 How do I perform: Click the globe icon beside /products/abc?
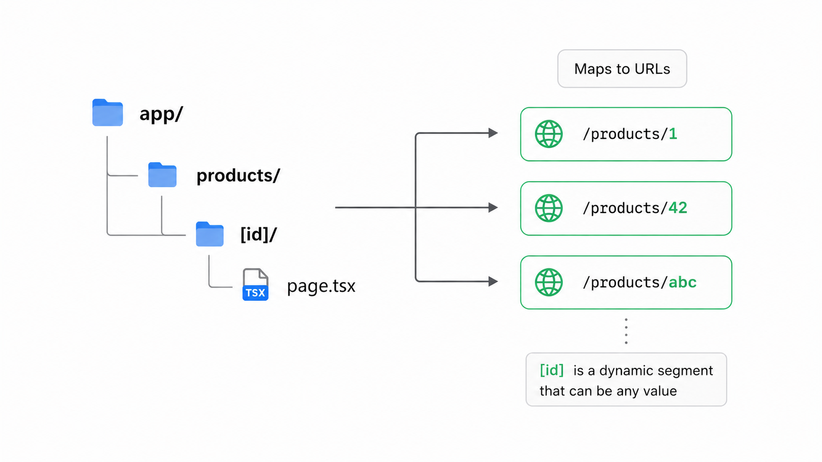pos(549,282)
